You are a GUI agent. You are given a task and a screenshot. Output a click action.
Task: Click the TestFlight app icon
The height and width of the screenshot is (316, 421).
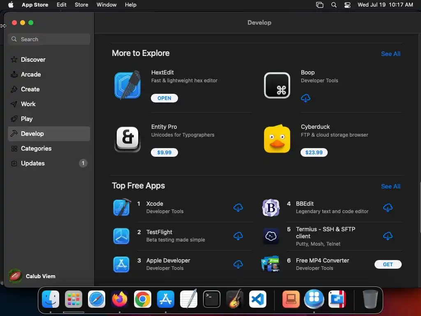click(121, 236)
